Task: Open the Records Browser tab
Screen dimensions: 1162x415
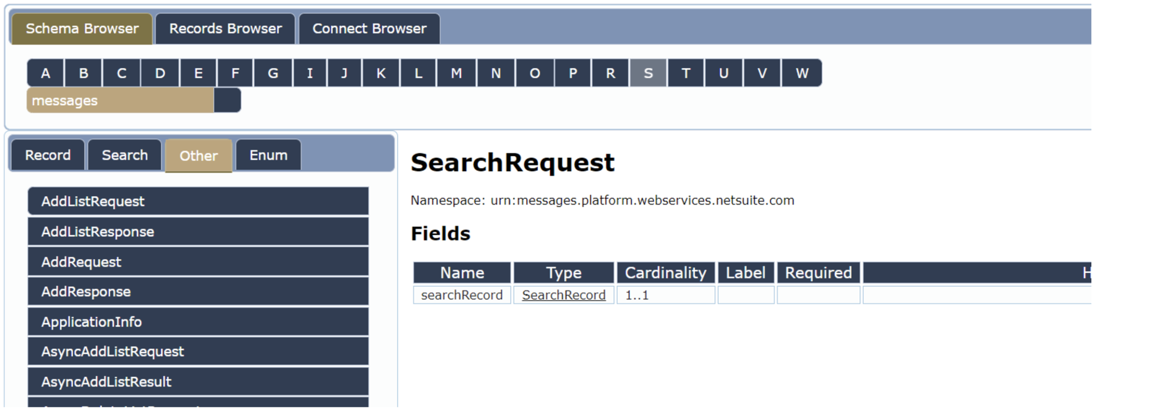Action: click(225, 29)
